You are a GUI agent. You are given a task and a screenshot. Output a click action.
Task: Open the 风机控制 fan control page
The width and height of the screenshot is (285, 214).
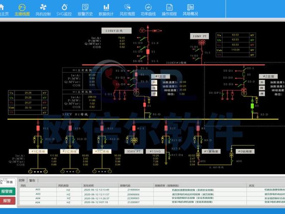tap(43, 10)
